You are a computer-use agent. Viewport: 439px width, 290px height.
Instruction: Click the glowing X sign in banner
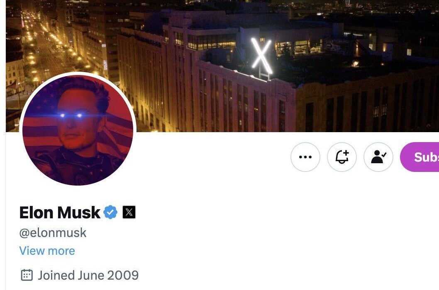pyautogui.click(x=262, y=56)
